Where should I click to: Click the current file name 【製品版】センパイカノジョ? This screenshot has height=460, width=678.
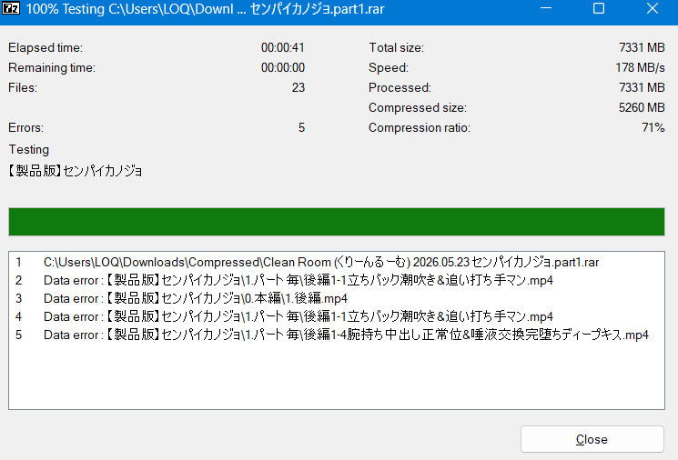click(x=76, y=171)
